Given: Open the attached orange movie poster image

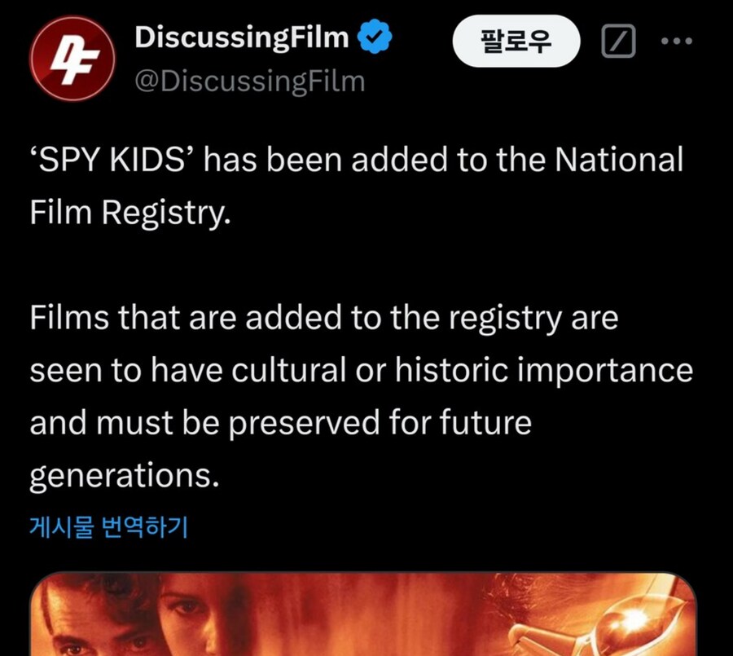Looking at the screenshot, I should tap(363, 614).
